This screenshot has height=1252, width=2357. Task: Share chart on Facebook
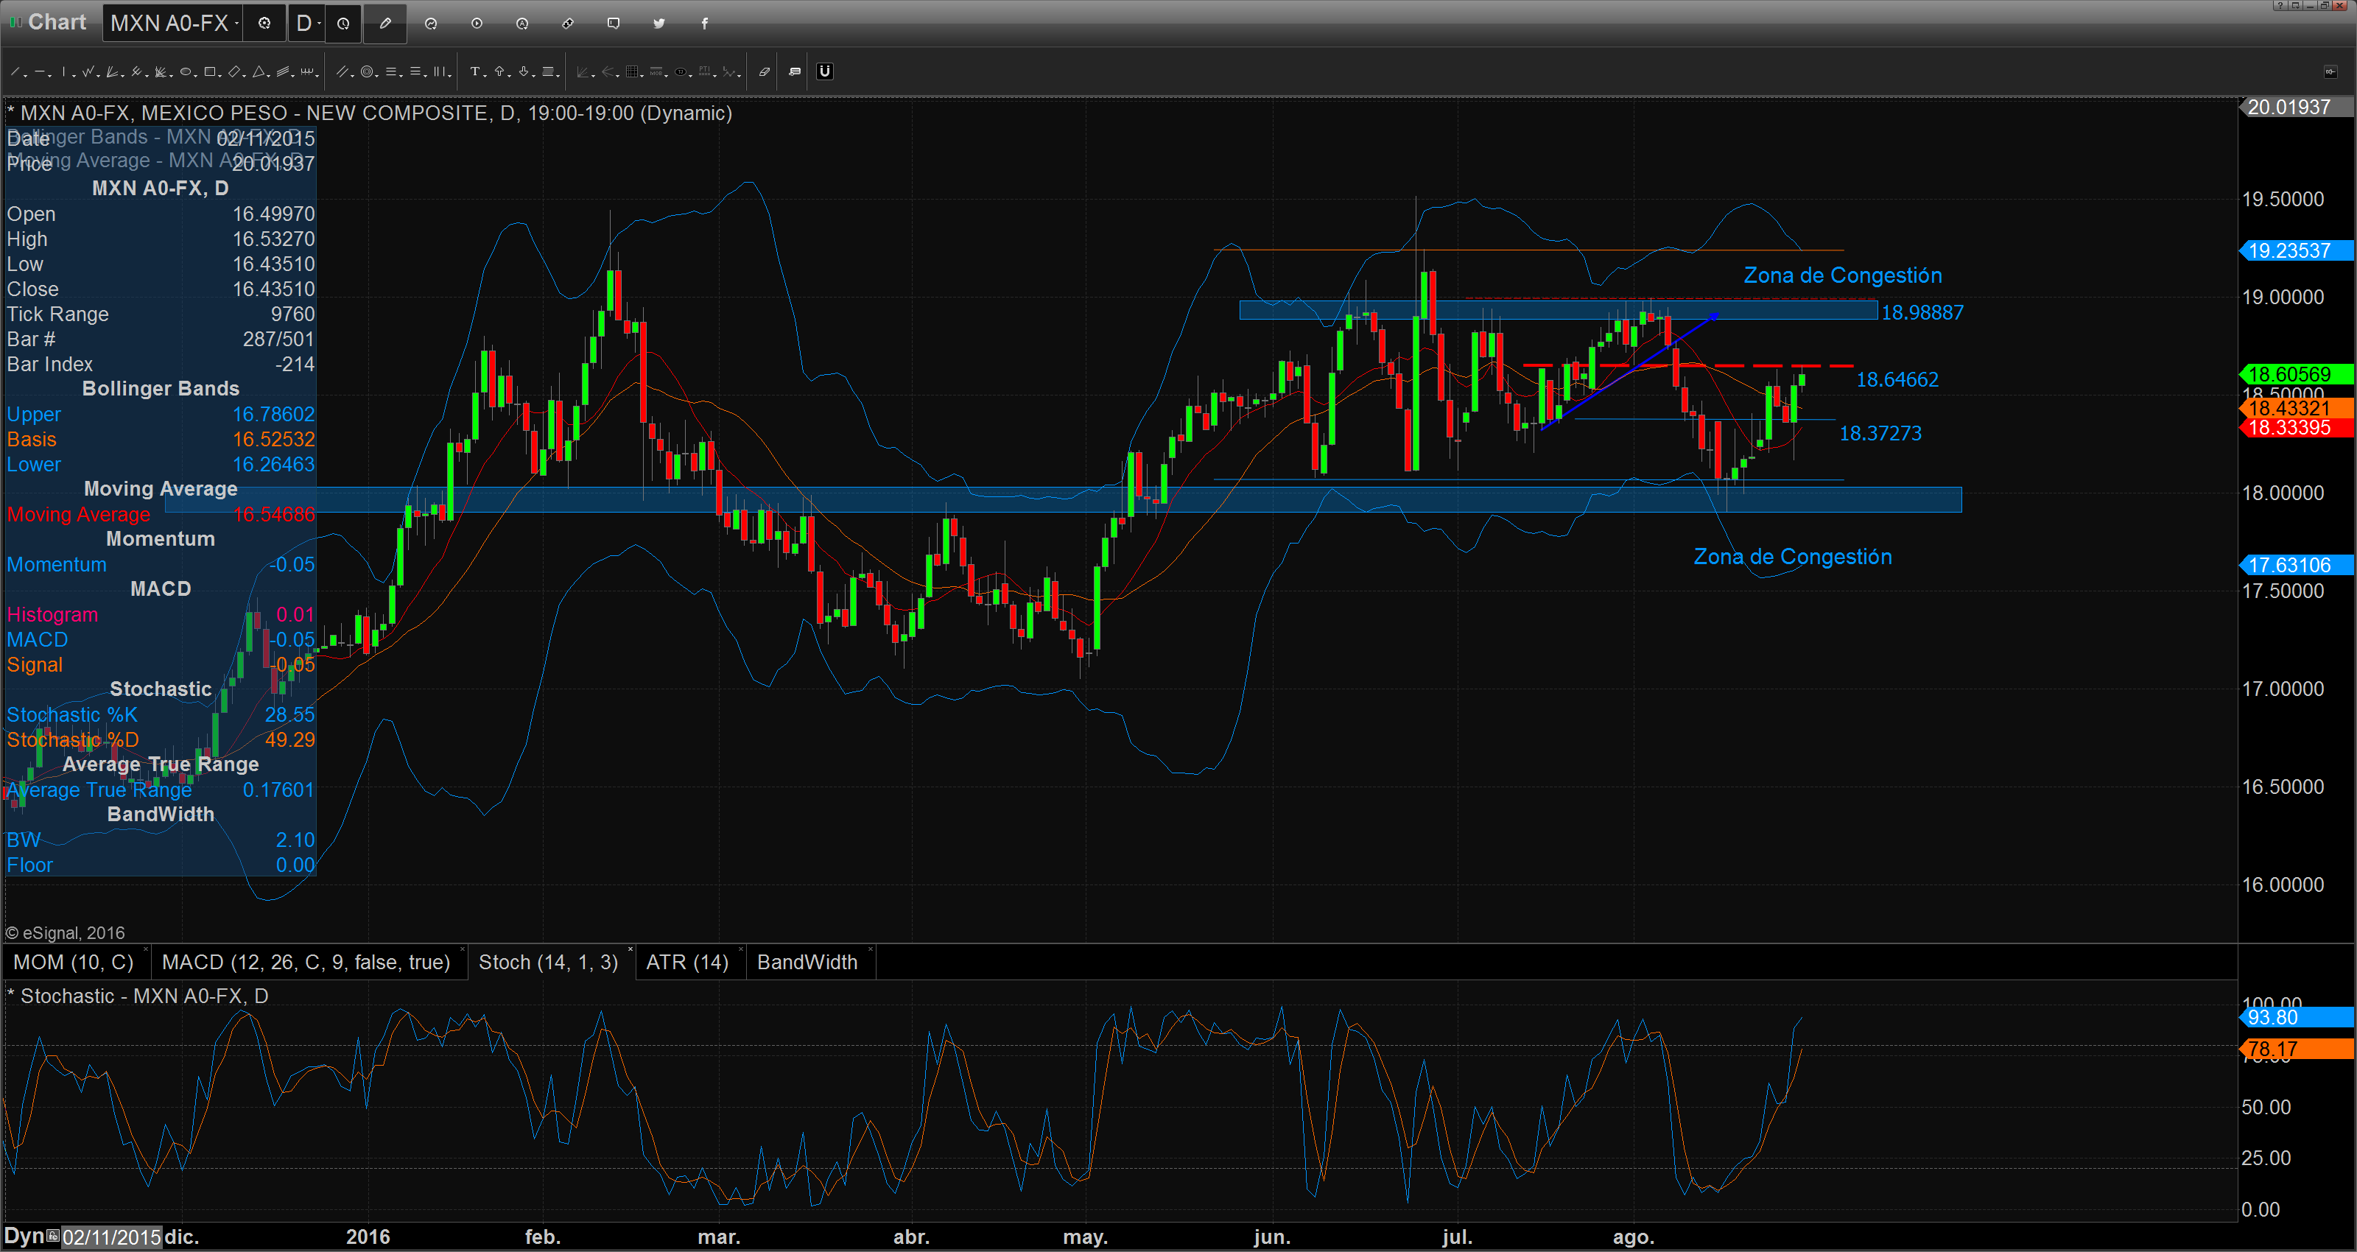click(705, 23)
